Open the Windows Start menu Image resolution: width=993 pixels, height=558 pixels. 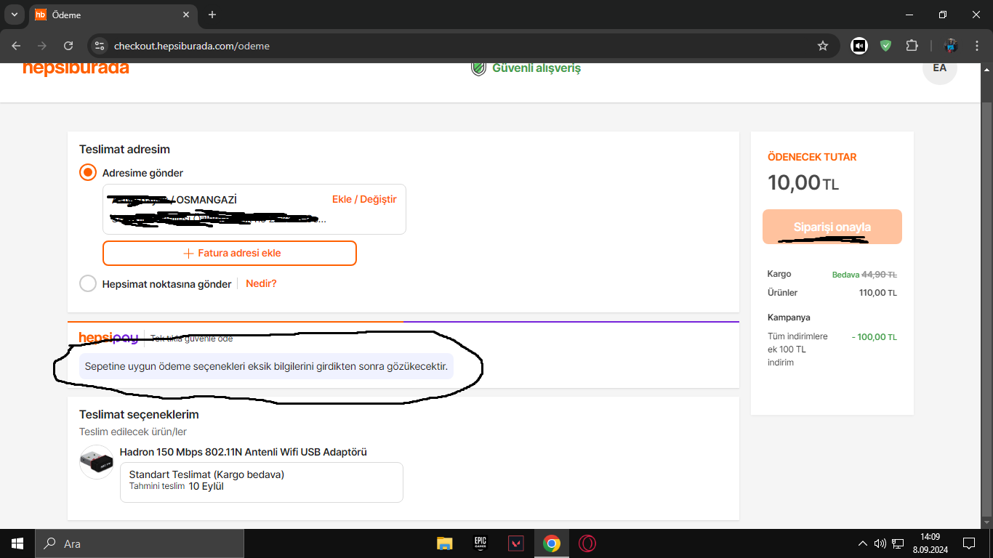[17, 543]
